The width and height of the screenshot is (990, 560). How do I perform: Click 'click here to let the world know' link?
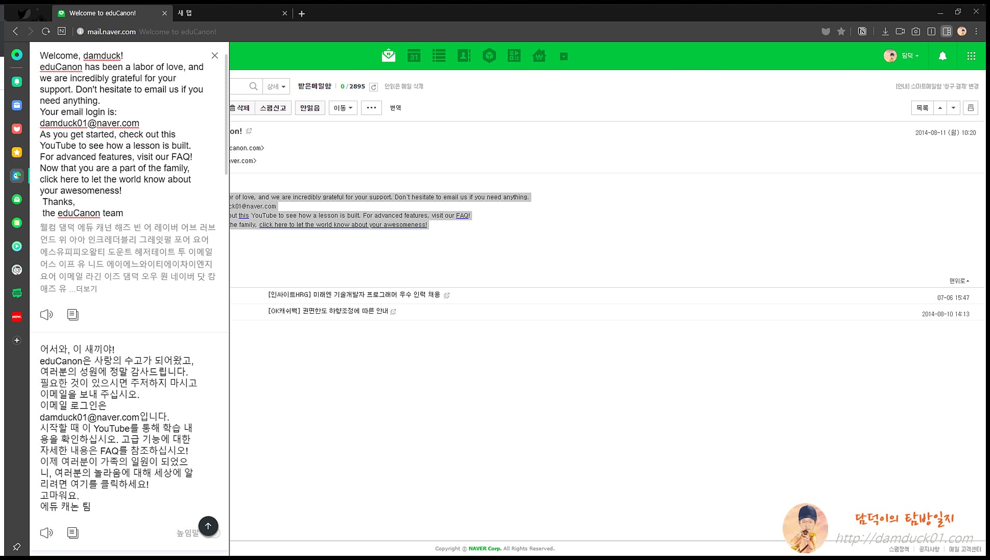(343, 225)
